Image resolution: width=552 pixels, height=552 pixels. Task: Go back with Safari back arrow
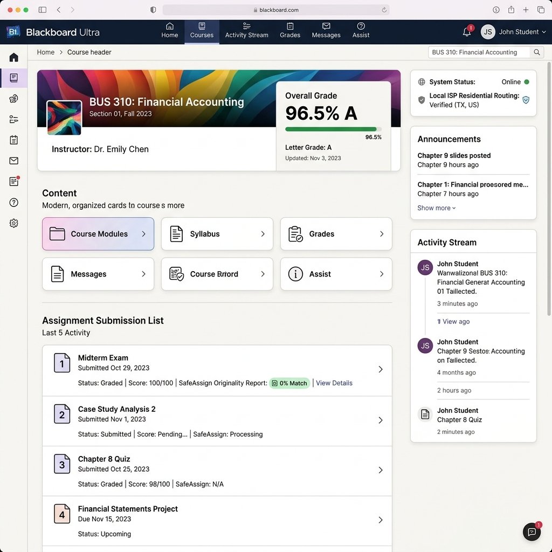click(x=59, y=10)
